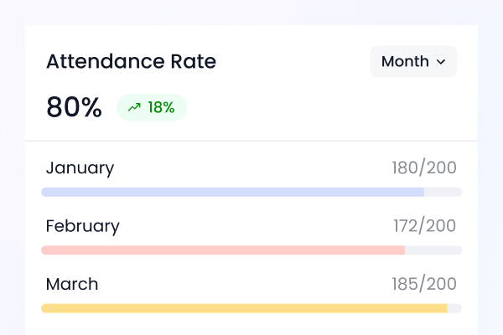Click unfilled gray end of January bar
The height and width of the screenshot is (335, 503).
(443, 192)
